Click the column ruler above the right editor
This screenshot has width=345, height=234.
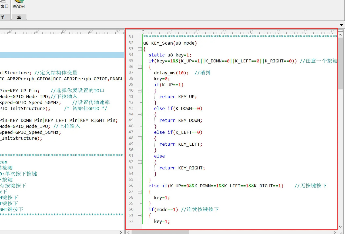(240, 32)
